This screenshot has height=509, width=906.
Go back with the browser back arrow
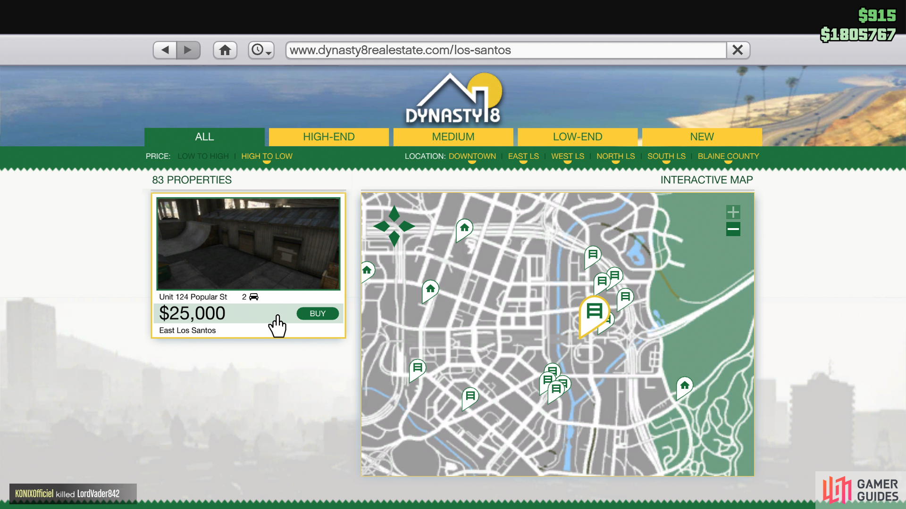point(165,50)
